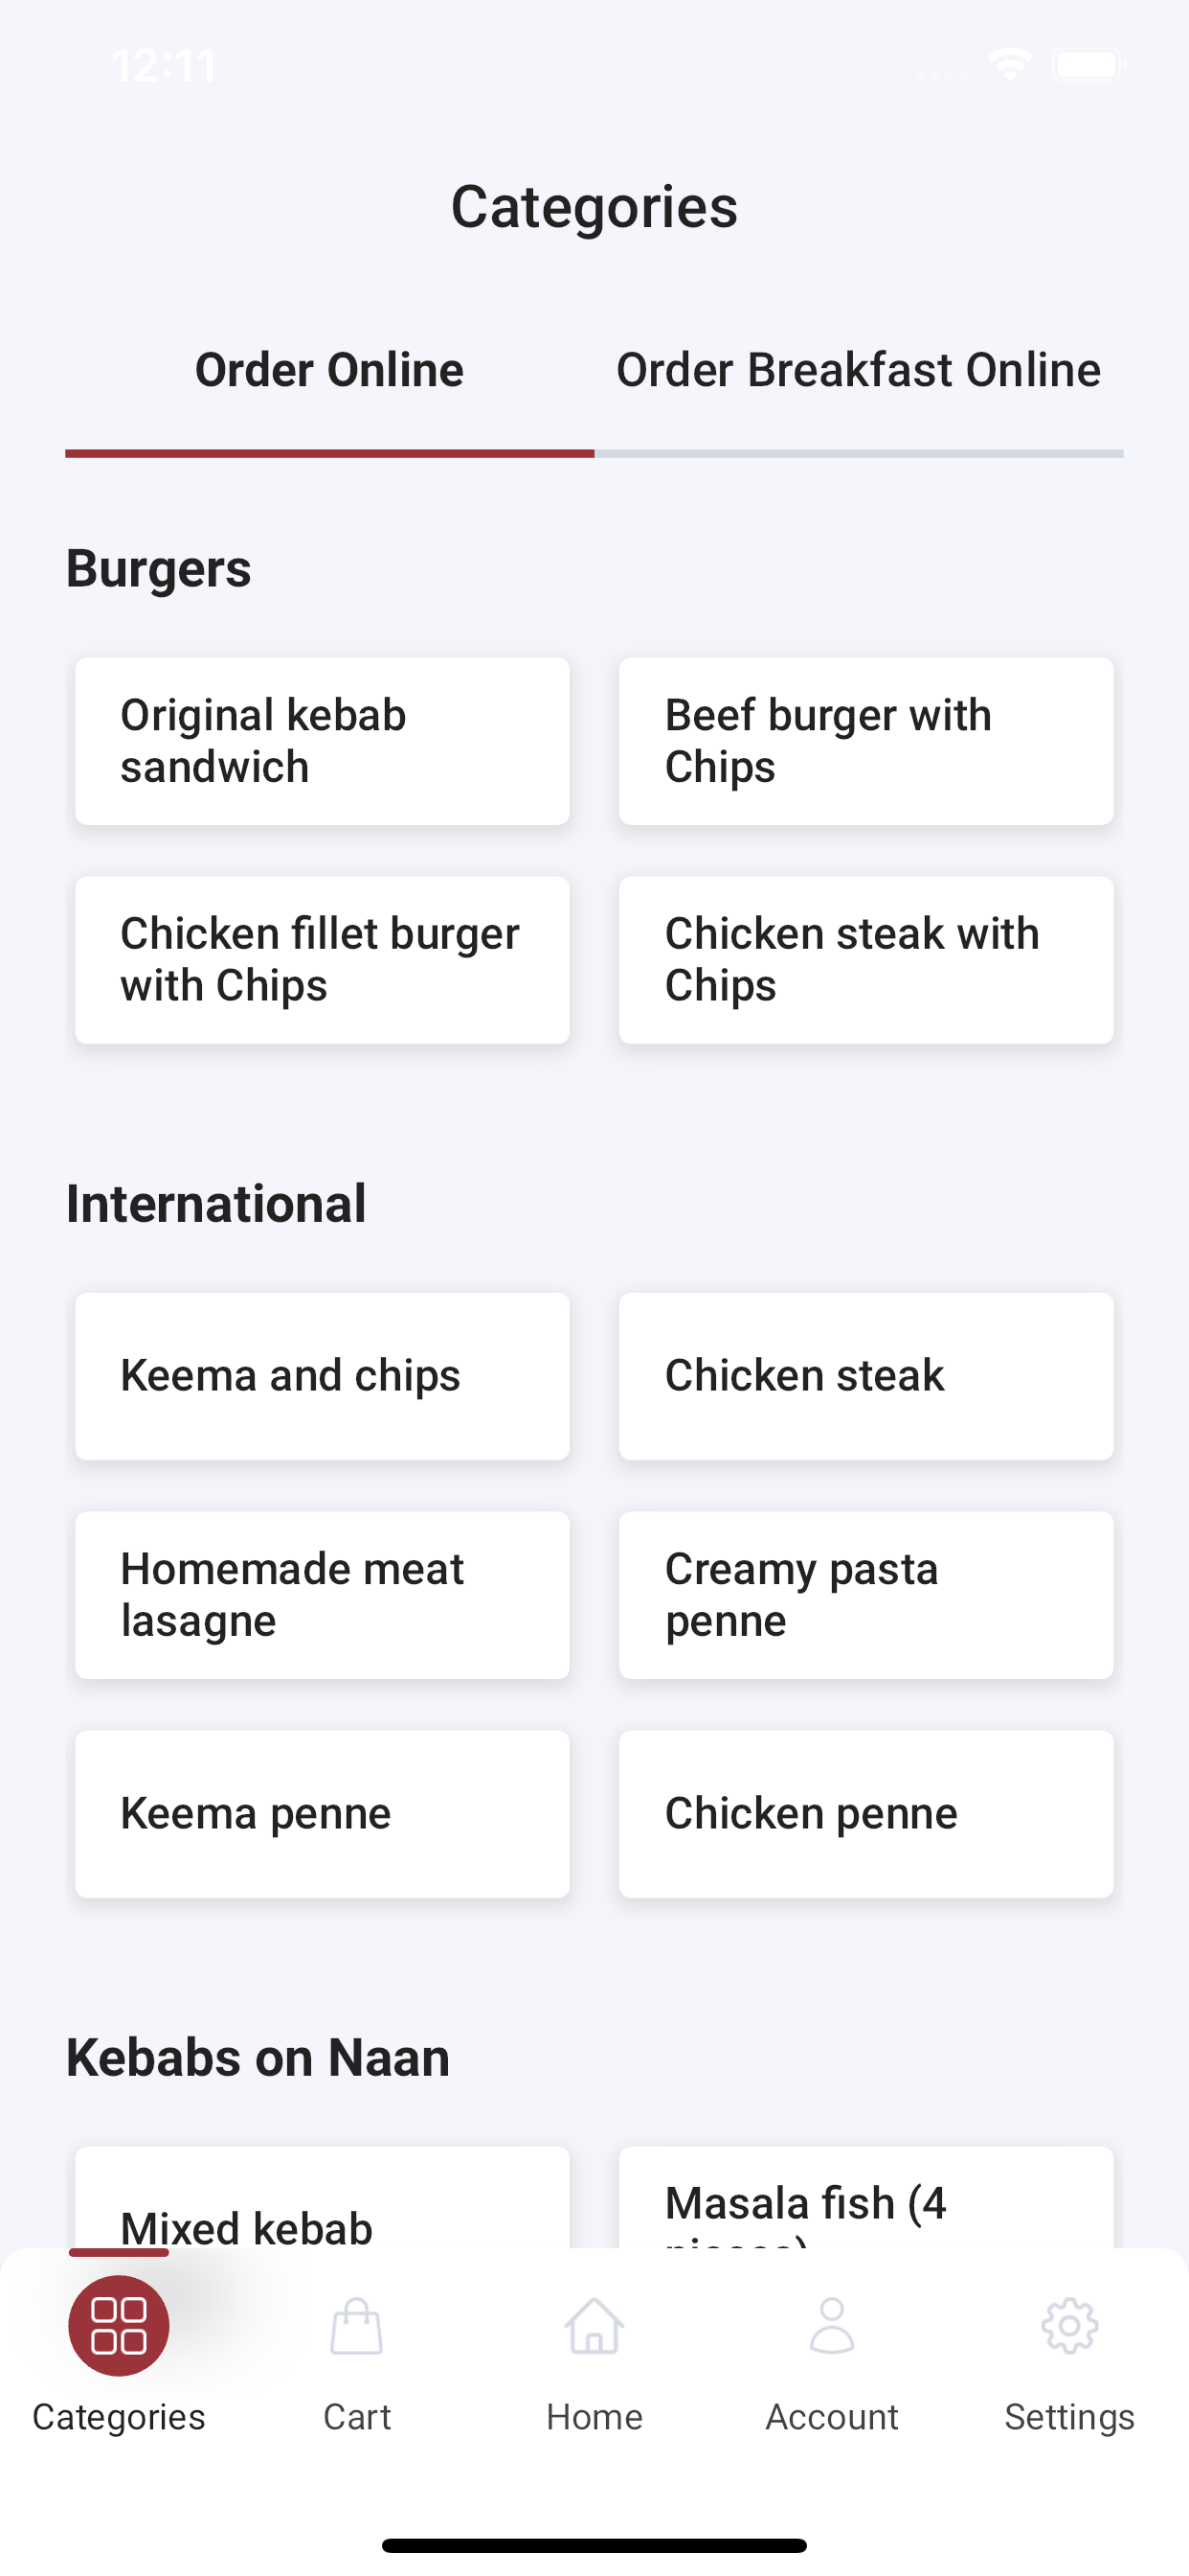Open the Settings gear icon
The width and height of the screenshot is (1189, 2576).
tap(1069, 2325)
